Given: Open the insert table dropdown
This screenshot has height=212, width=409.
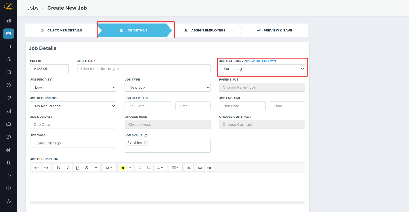Looking at the screenshot, I should (175, 168).
